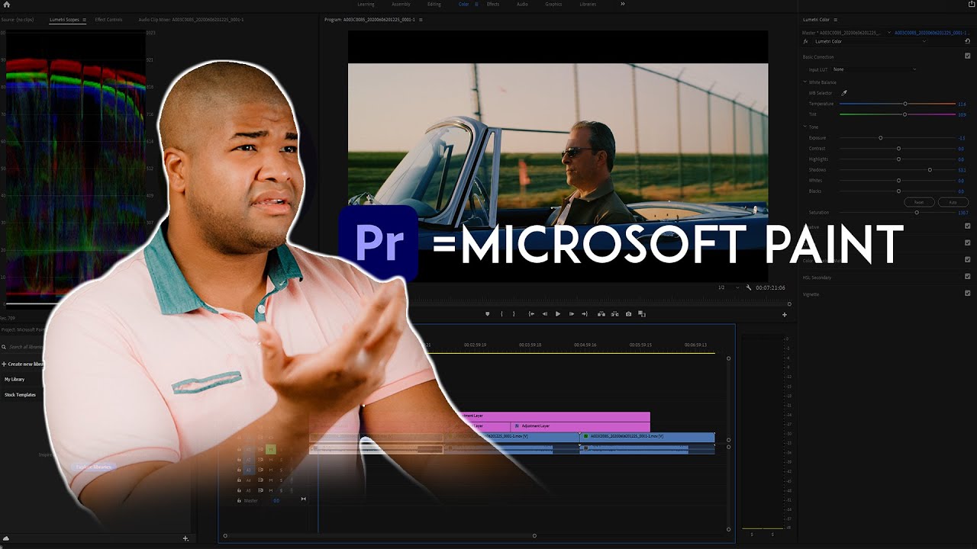Click the Quick Export icon at top right
The image size is (977, 549).
(972, 5)
